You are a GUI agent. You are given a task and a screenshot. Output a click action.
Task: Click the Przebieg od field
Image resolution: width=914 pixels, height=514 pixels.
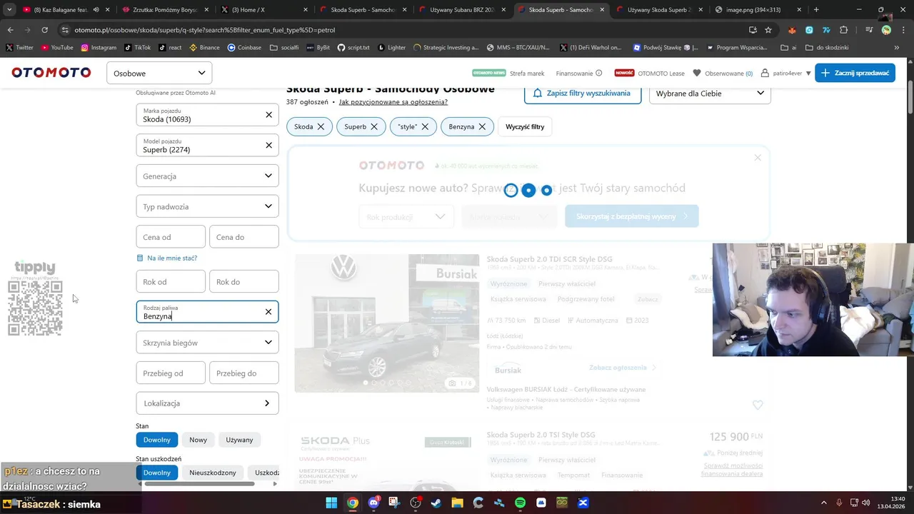click(x=171, y=373)
